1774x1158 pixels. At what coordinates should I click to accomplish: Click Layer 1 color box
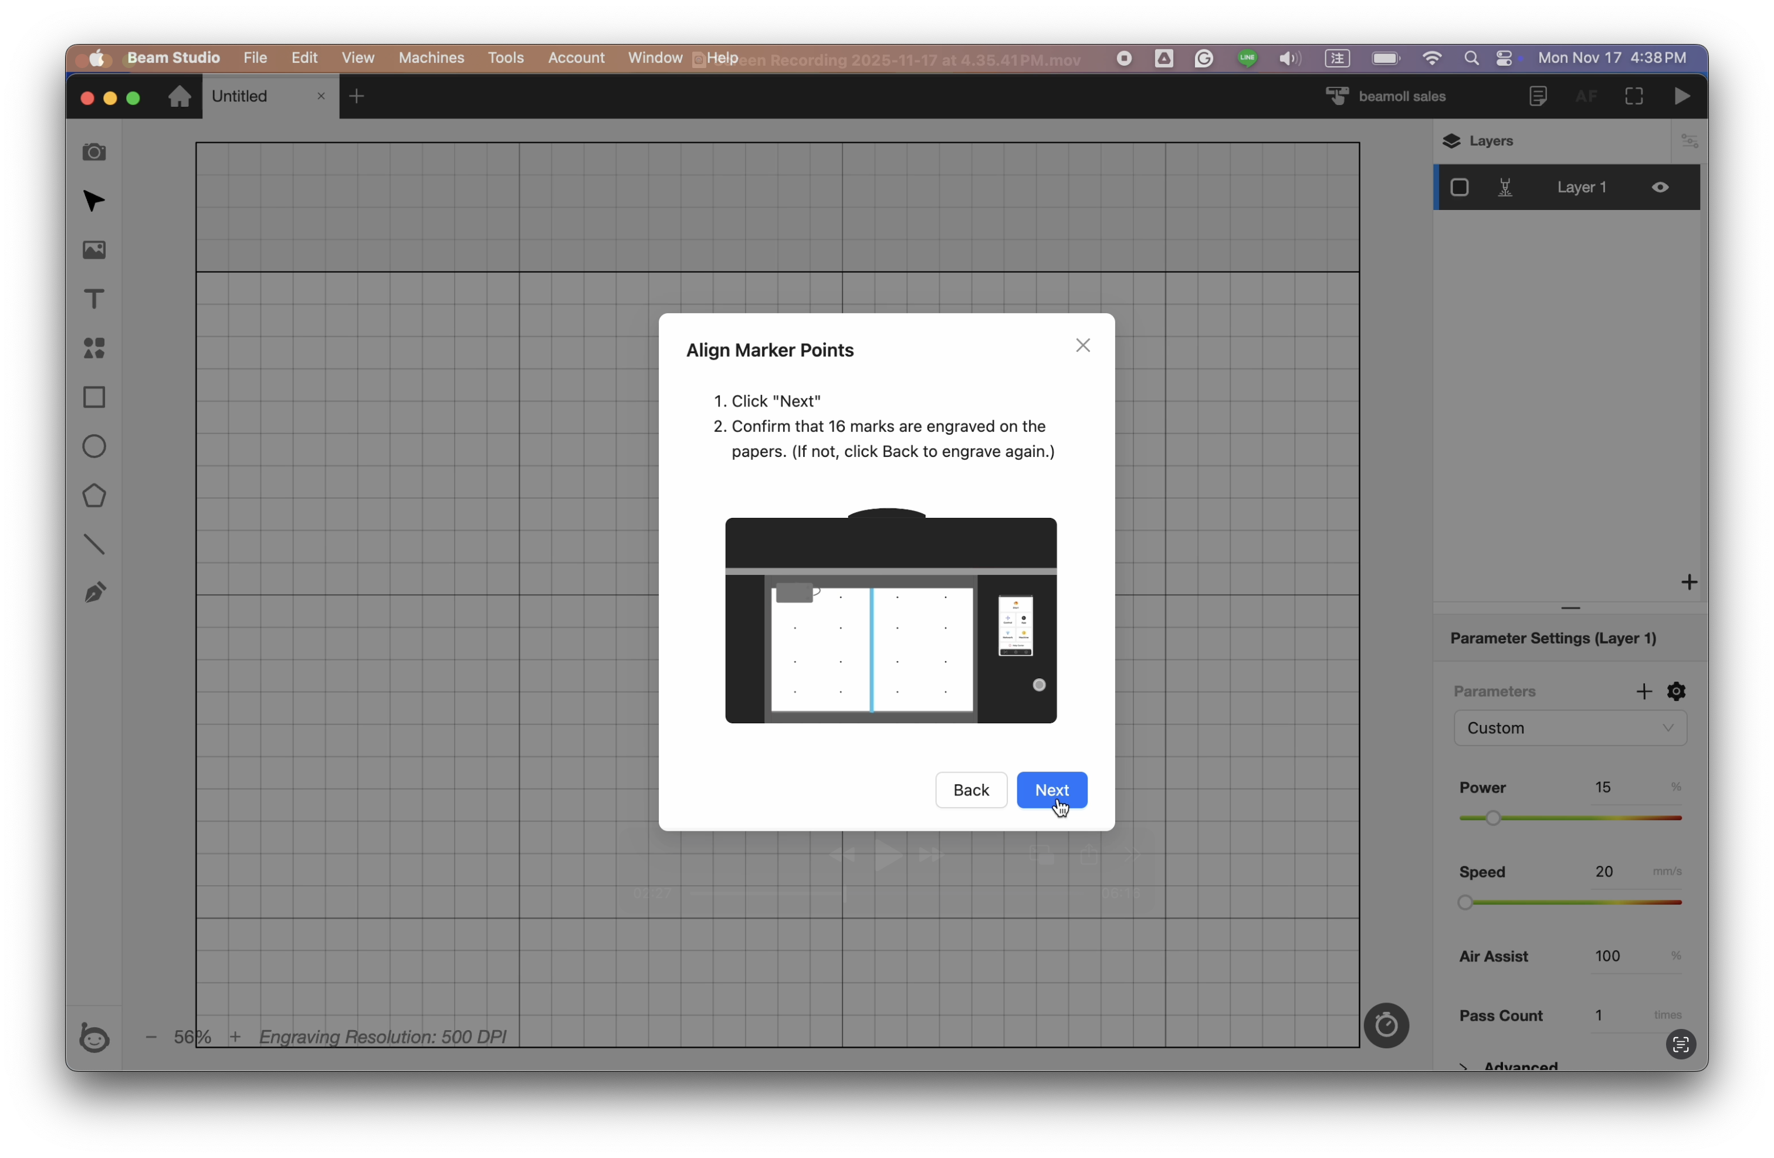[x=1459, y=188]
